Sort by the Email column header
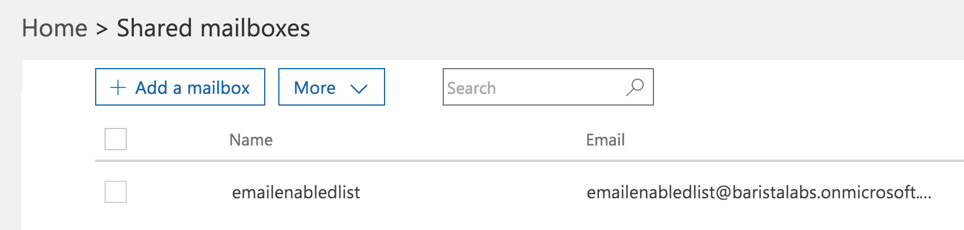 [x=605, y=140]
